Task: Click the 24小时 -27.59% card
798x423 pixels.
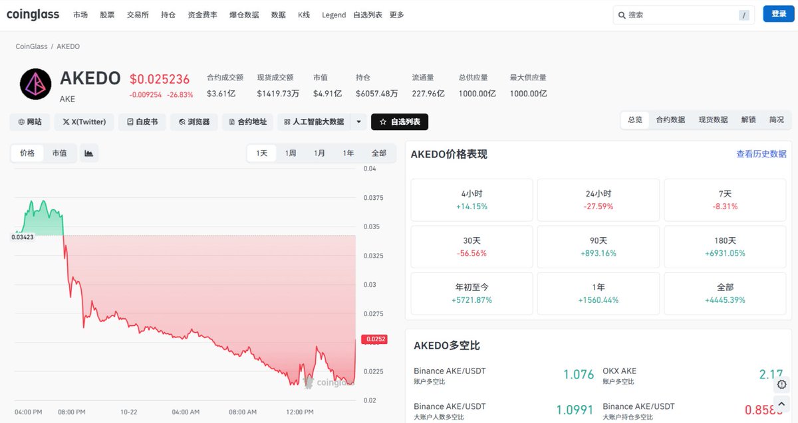Action: tap(598, 200)
